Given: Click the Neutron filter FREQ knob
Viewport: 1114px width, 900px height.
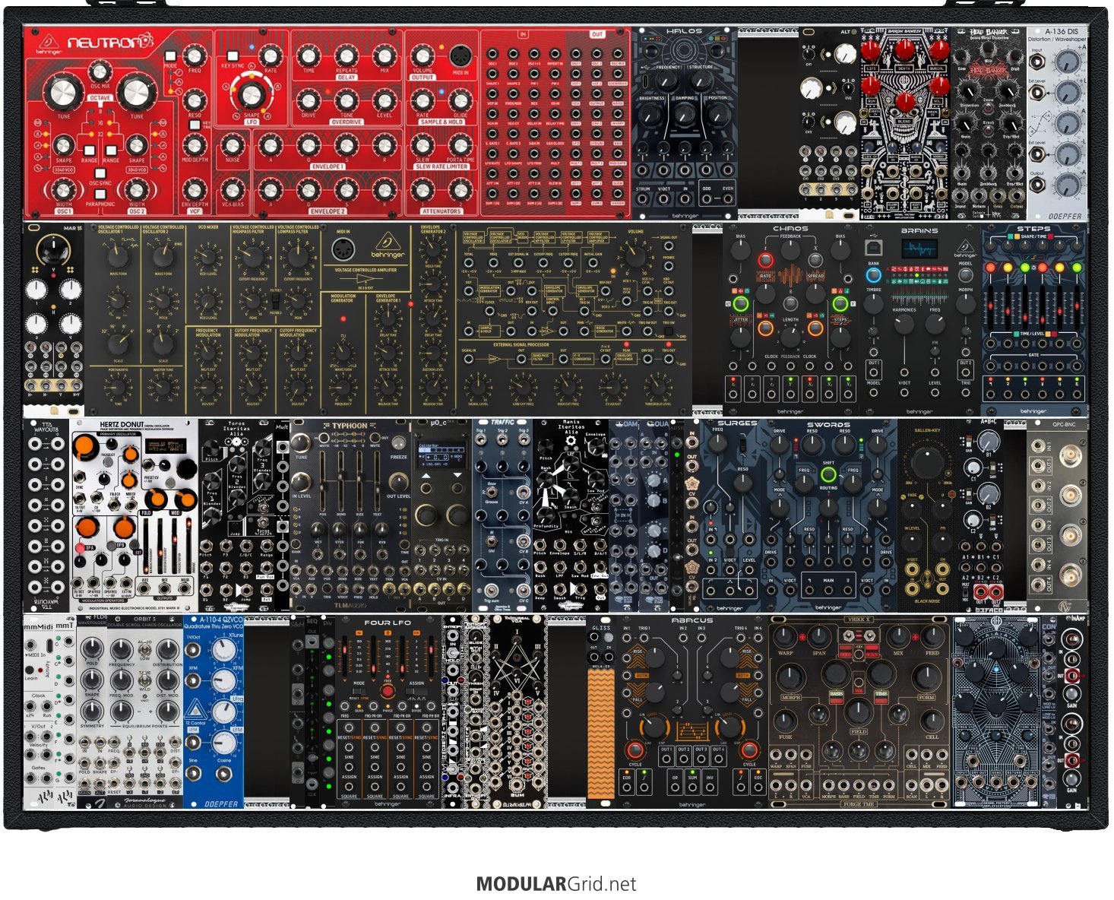Looking at the screenshot, I should [x=195, y=55].
